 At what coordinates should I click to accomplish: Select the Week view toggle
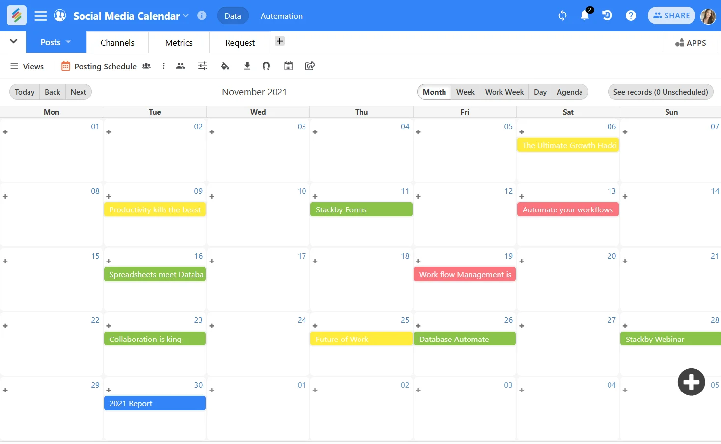pyautogui.click(x=465, y=92)
